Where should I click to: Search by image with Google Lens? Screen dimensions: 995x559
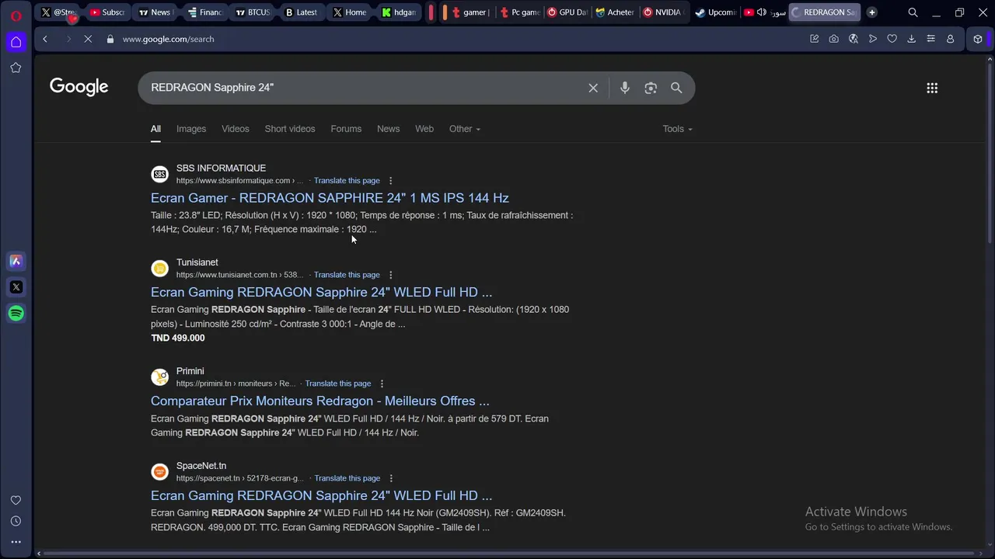[651, 88]
